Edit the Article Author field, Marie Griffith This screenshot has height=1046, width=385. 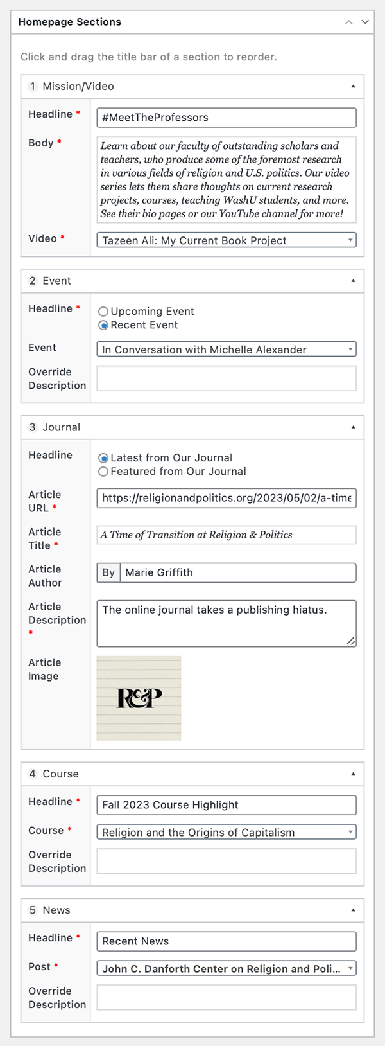238,572
